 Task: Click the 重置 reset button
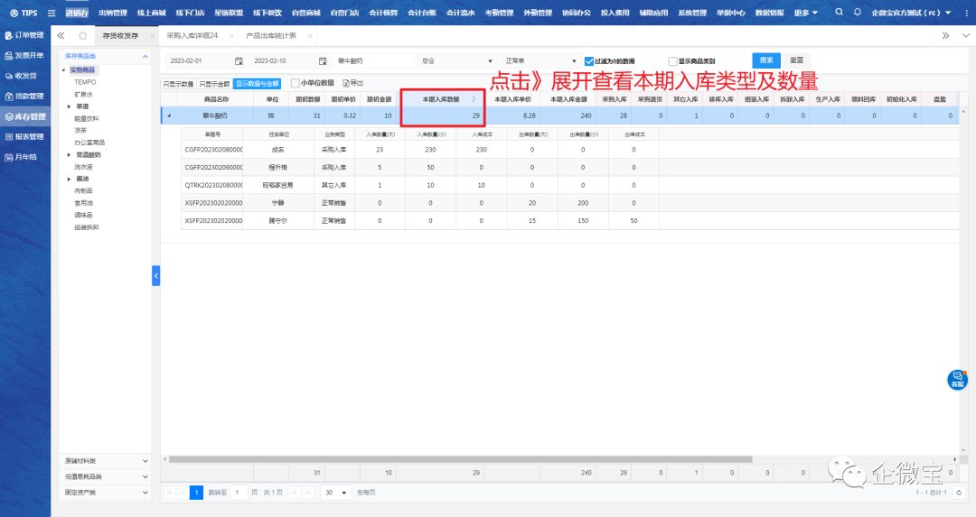click(795, 60)
